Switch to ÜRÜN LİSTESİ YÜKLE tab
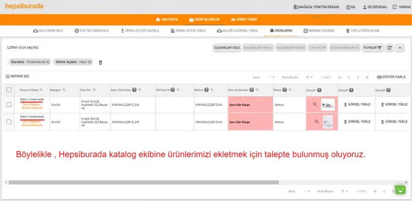The height and width of the screenshot is (201, 412). click(188, 31)
